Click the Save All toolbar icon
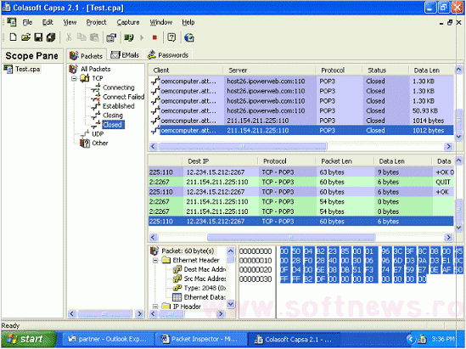This screenshot has height=349, width=466. pyautogui.click(x=51, y=37)
